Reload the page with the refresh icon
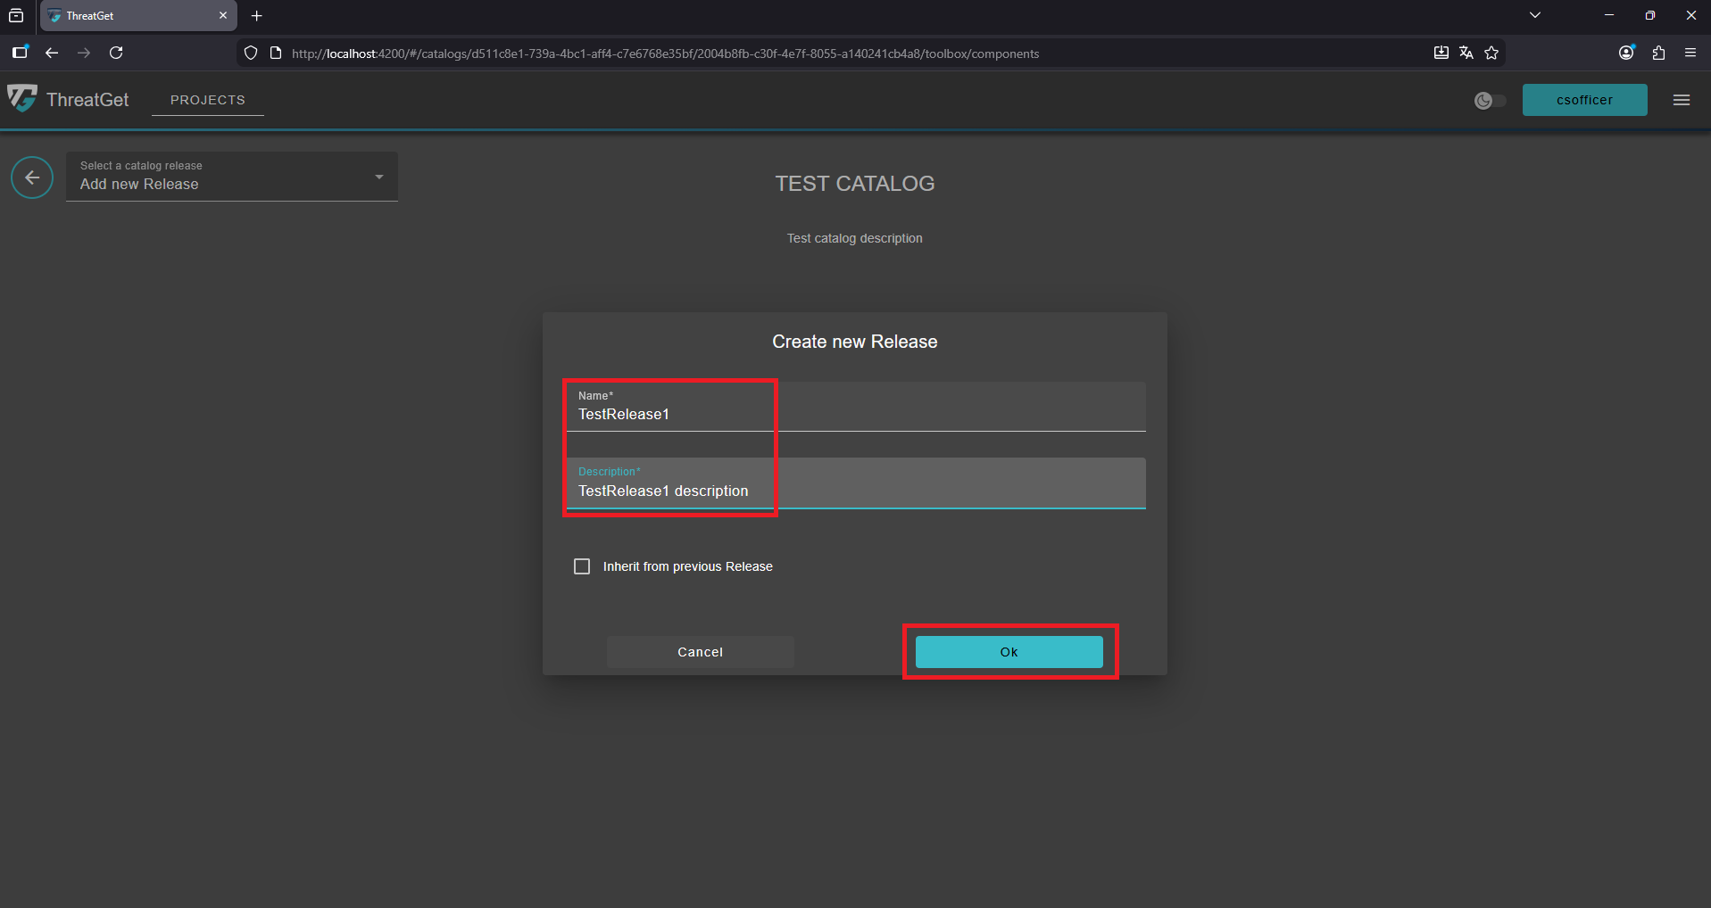The width and height of the screenshot is (1711, 908). click(x=116, y=53)
